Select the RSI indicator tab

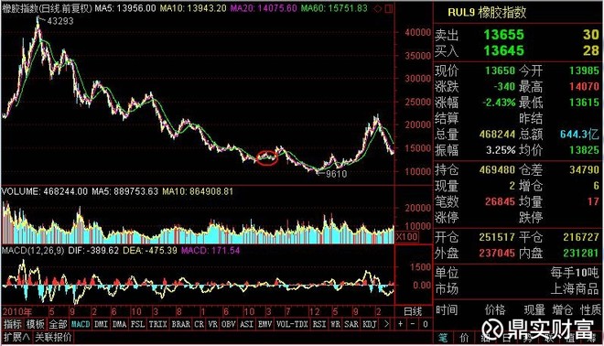(319, 324)
